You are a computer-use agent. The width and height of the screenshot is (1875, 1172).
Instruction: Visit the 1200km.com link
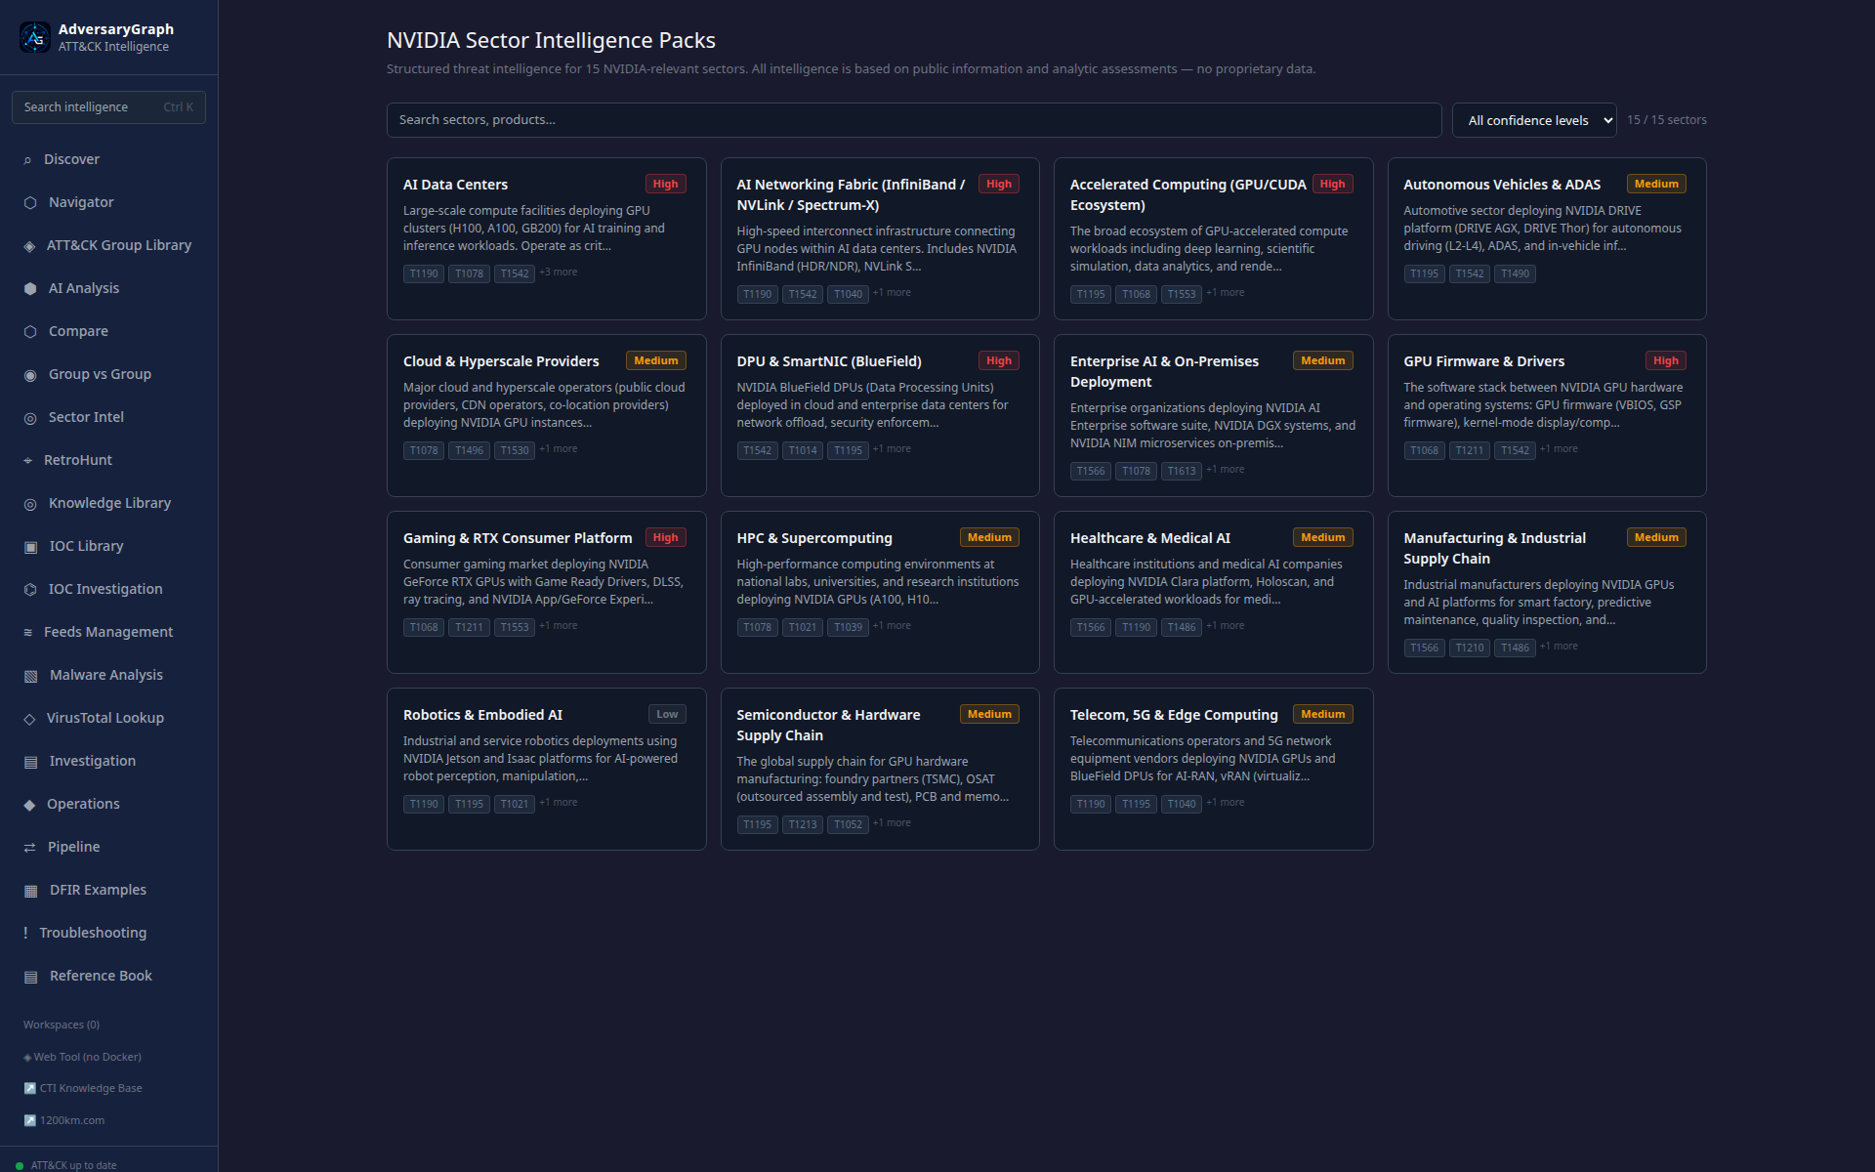click(x=64, y=1120)
